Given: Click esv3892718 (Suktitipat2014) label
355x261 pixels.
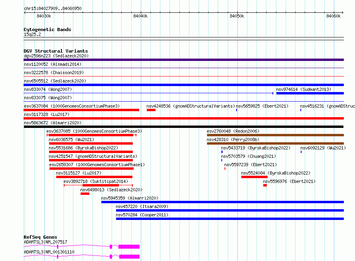Looking at the screenshot, I should point(96,181).
